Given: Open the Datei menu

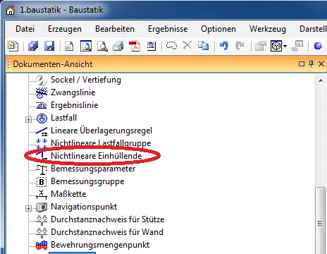Looking at the screenshot, I should pyautogui.click(x=25, y=29).
